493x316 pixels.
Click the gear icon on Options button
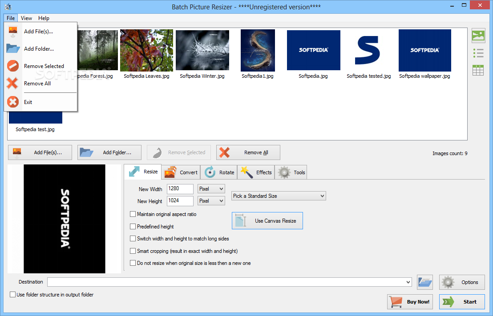[448, 282]
